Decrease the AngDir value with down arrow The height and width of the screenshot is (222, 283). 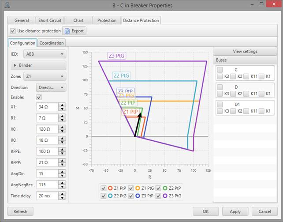62,176
